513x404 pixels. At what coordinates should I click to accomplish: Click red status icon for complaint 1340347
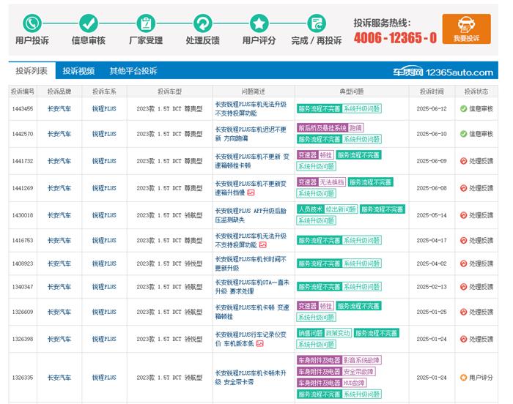463,287
